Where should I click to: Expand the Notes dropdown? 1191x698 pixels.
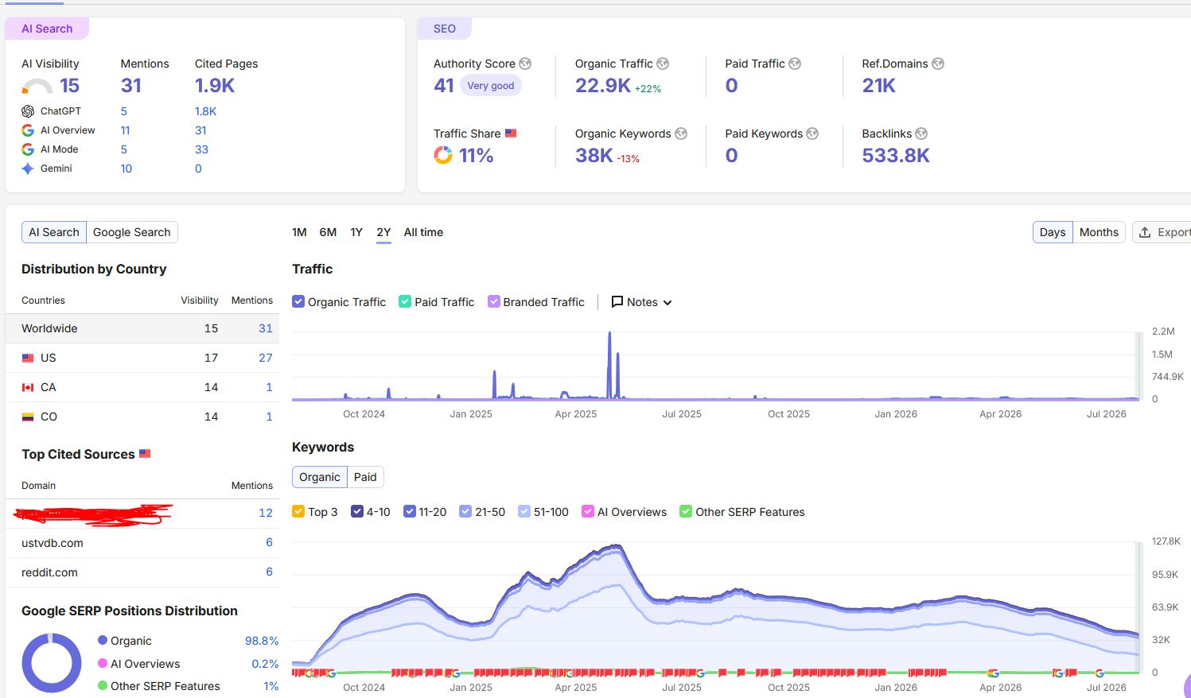pyautogui.click(x=641, y=302)
